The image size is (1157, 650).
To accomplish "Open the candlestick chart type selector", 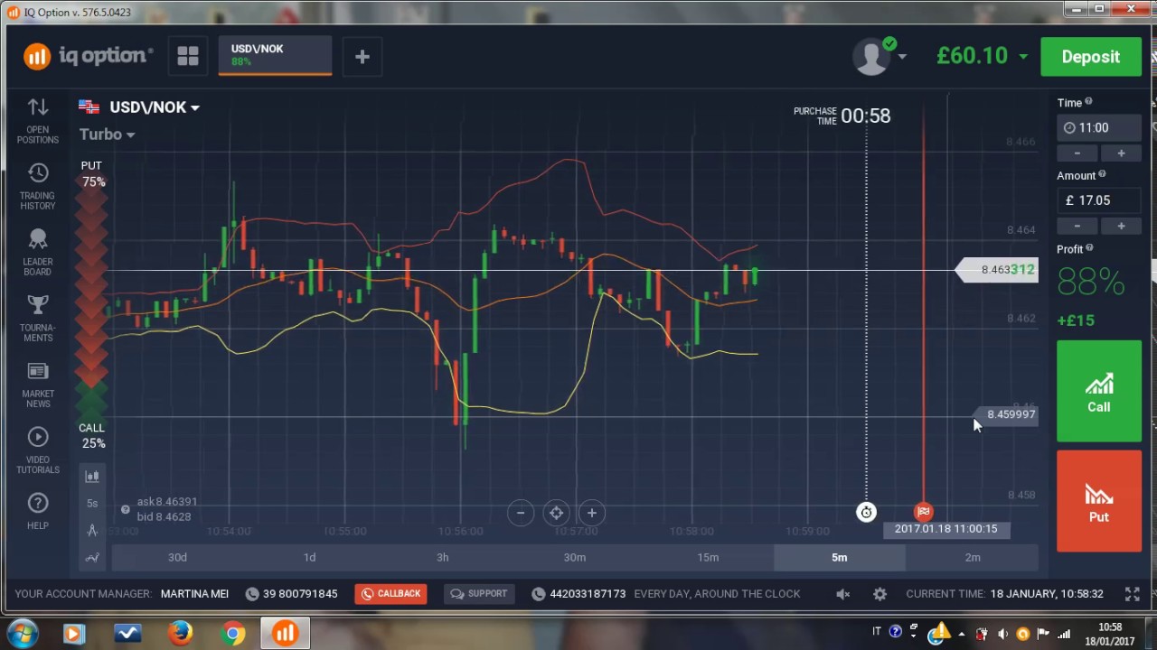I will 92,477.
